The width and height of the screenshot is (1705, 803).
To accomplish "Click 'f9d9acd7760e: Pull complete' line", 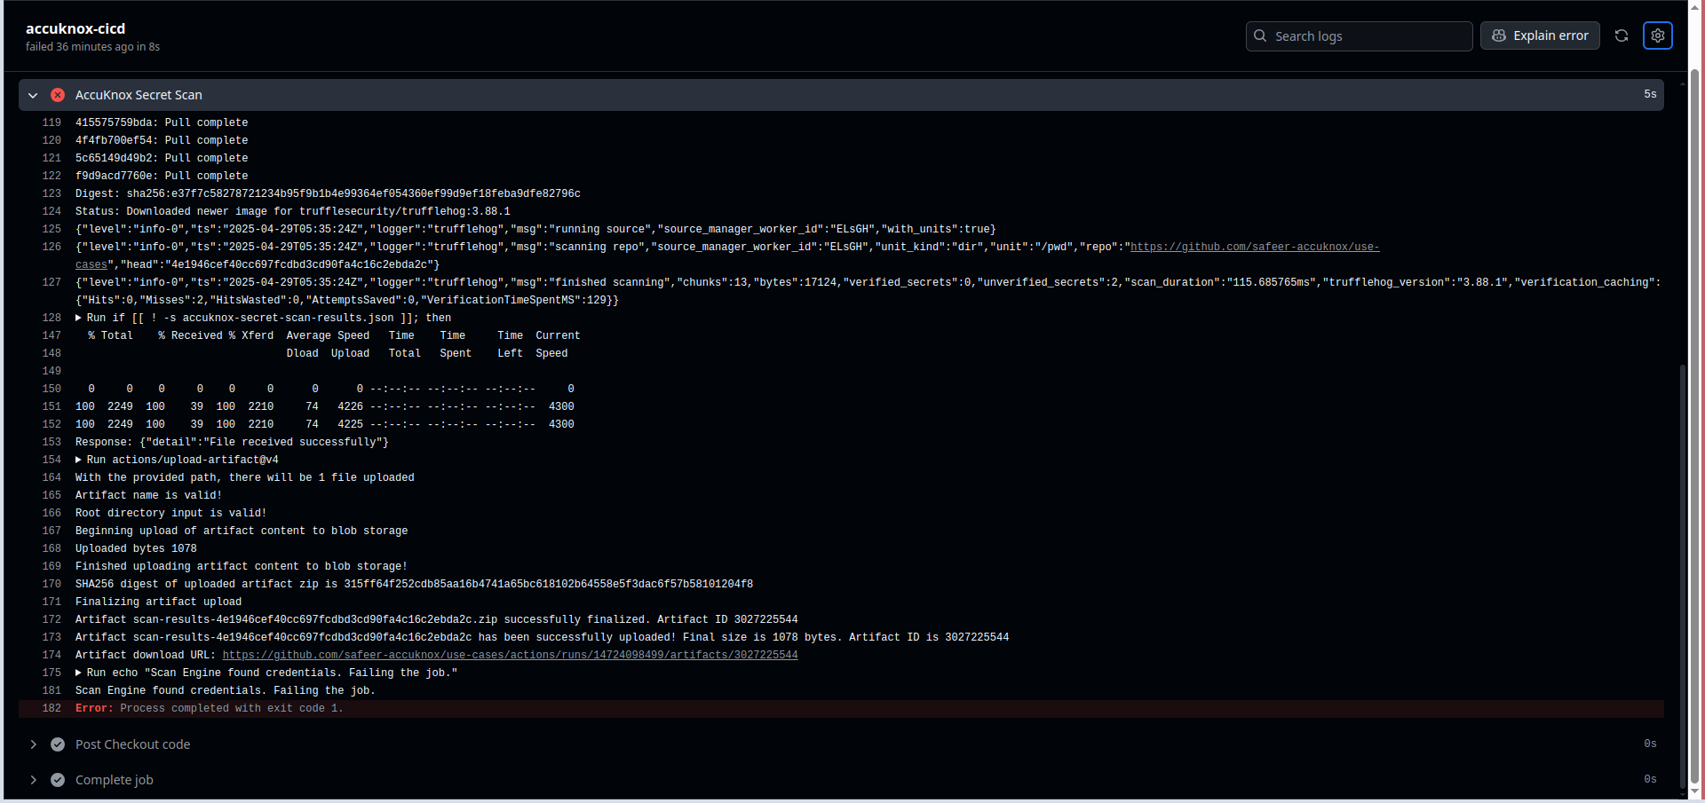I will tap(162, 176).
